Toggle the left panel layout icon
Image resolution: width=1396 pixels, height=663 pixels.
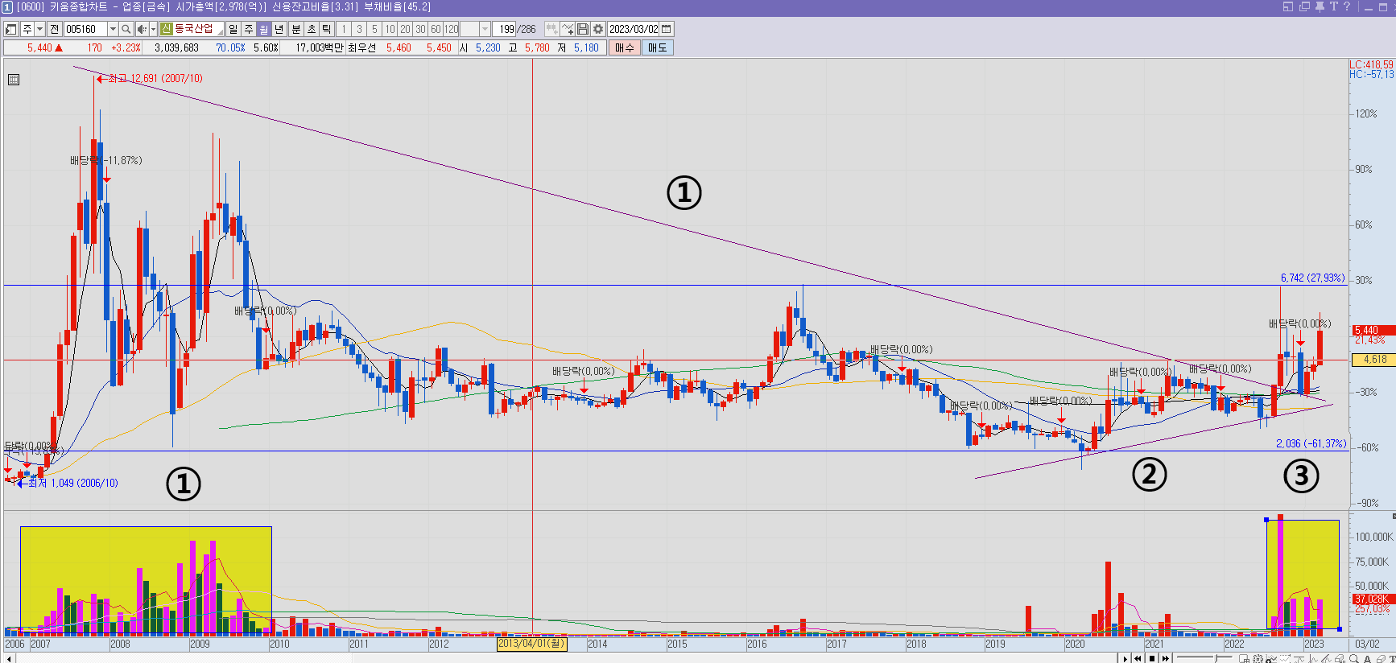click(x=11, y=29)
